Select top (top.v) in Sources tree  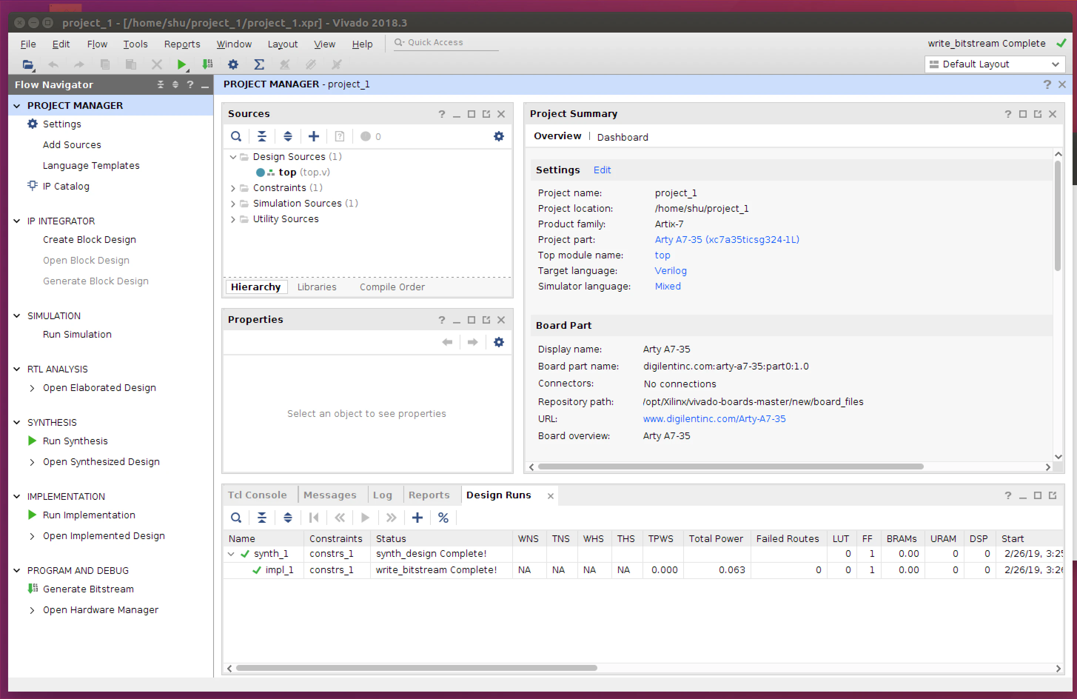(x=293, y=173)
